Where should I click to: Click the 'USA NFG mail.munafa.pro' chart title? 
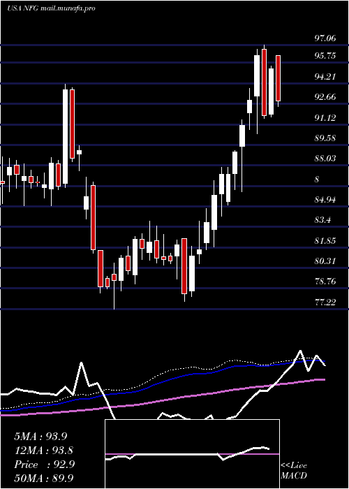(51, 8)
